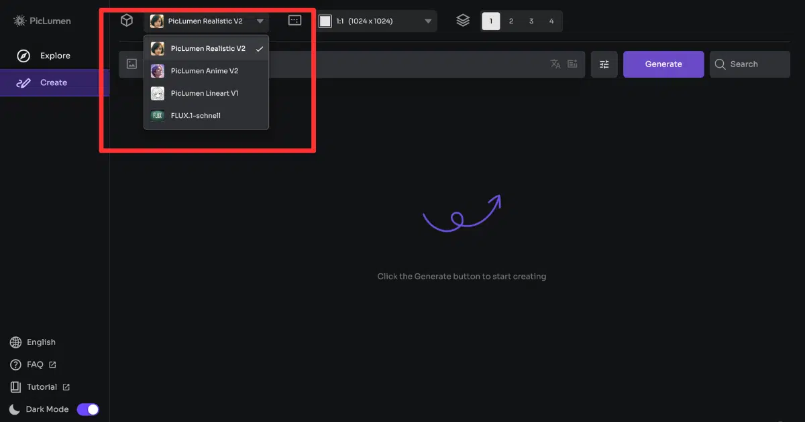This screenshot has width=805, height=422.
Task: Collapse the PicLumen Realistic V2 model dropdown
Action: (x=206, y=21)
